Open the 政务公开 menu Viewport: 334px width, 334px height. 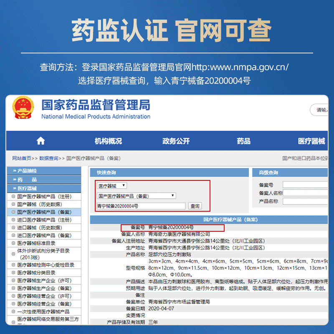(x=176, y=141)
